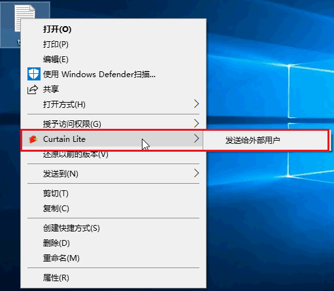Screen dimensions: 334x291
Task: Select 编辑(E) in the context menu
Action: point(113,60)
